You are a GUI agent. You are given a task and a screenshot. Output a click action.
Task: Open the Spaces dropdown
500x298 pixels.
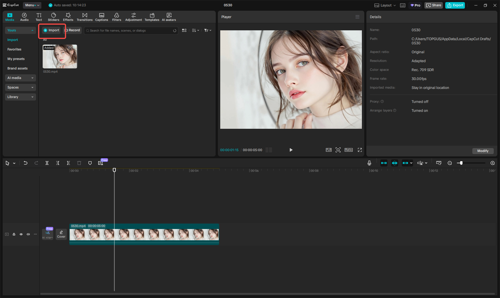[20, 87]
